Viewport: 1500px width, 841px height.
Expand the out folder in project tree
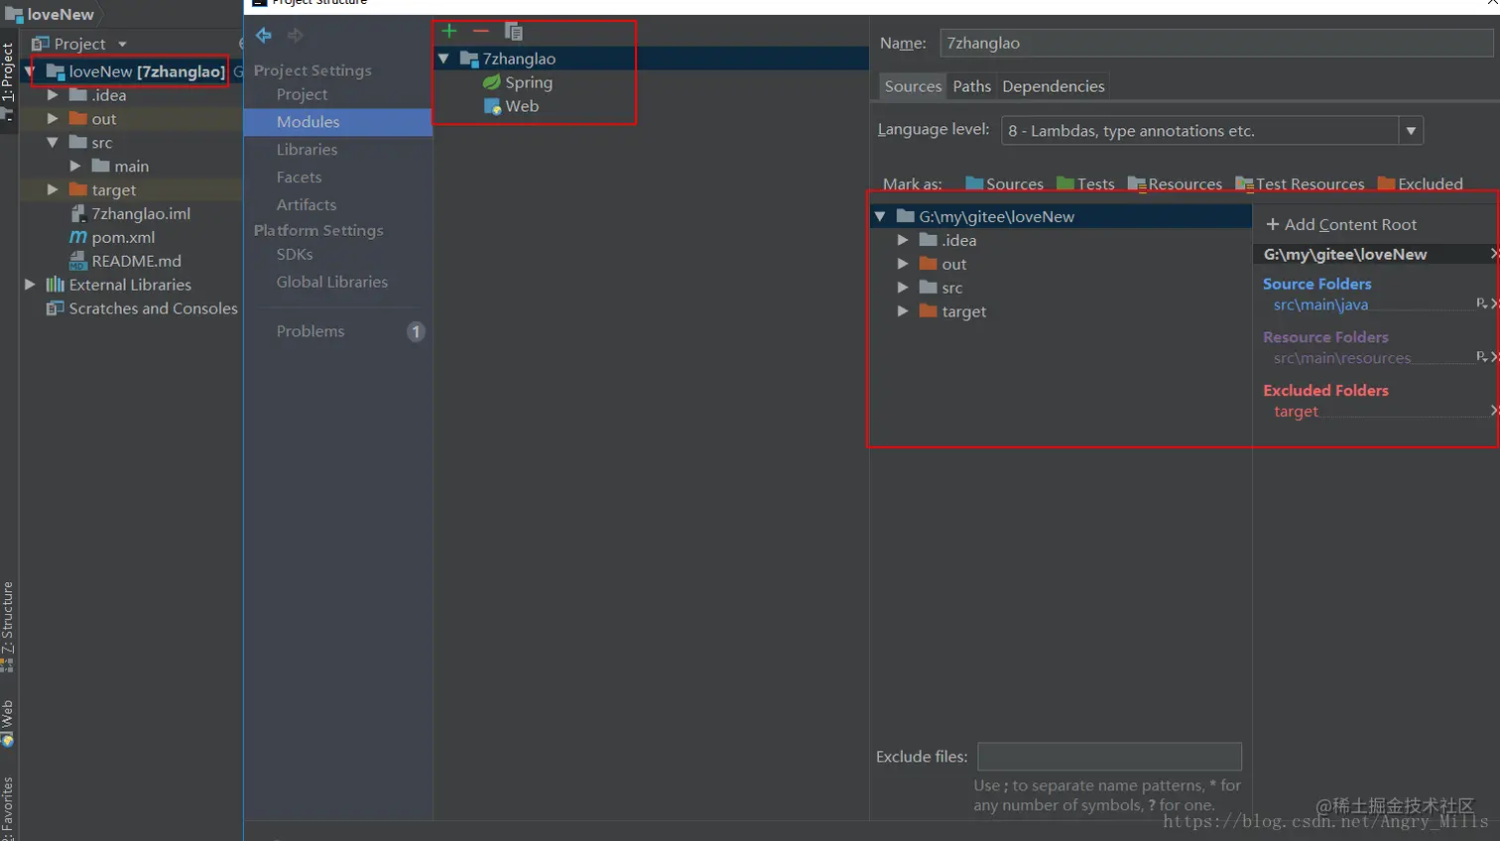pyautogui.click(x=53, y=119)
